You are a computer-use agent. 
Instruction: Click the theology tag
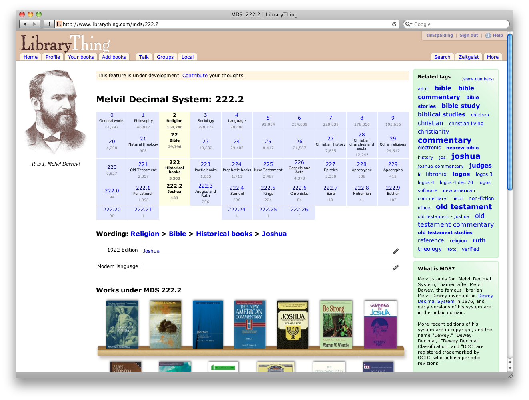(x=430, y=249)
